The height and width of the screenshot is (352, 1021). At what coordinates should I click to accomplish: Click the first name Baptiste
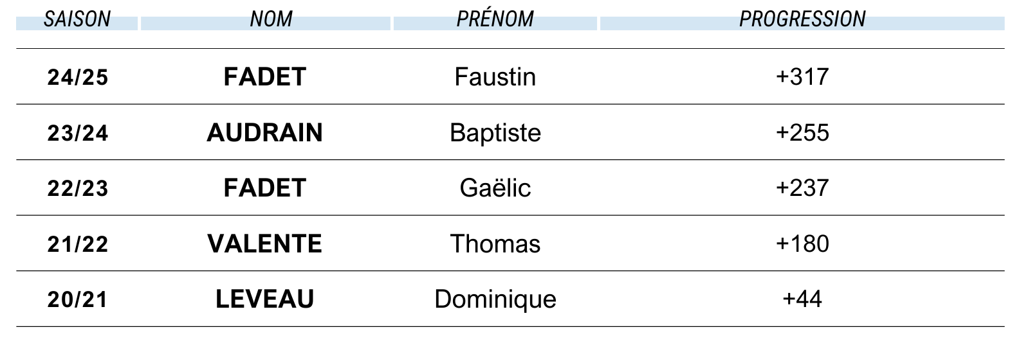495,133
